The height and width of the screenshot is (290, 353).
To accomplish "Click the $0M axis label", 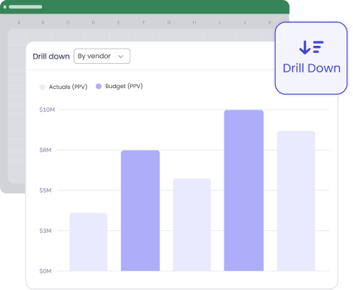I will click(46, 271).
